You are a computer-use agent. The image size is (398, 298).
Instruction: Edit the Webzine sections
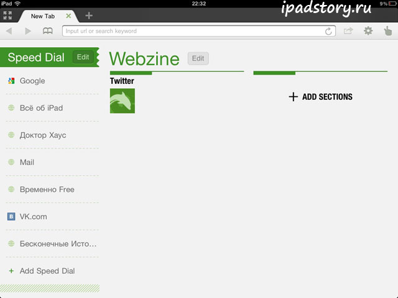198,58
